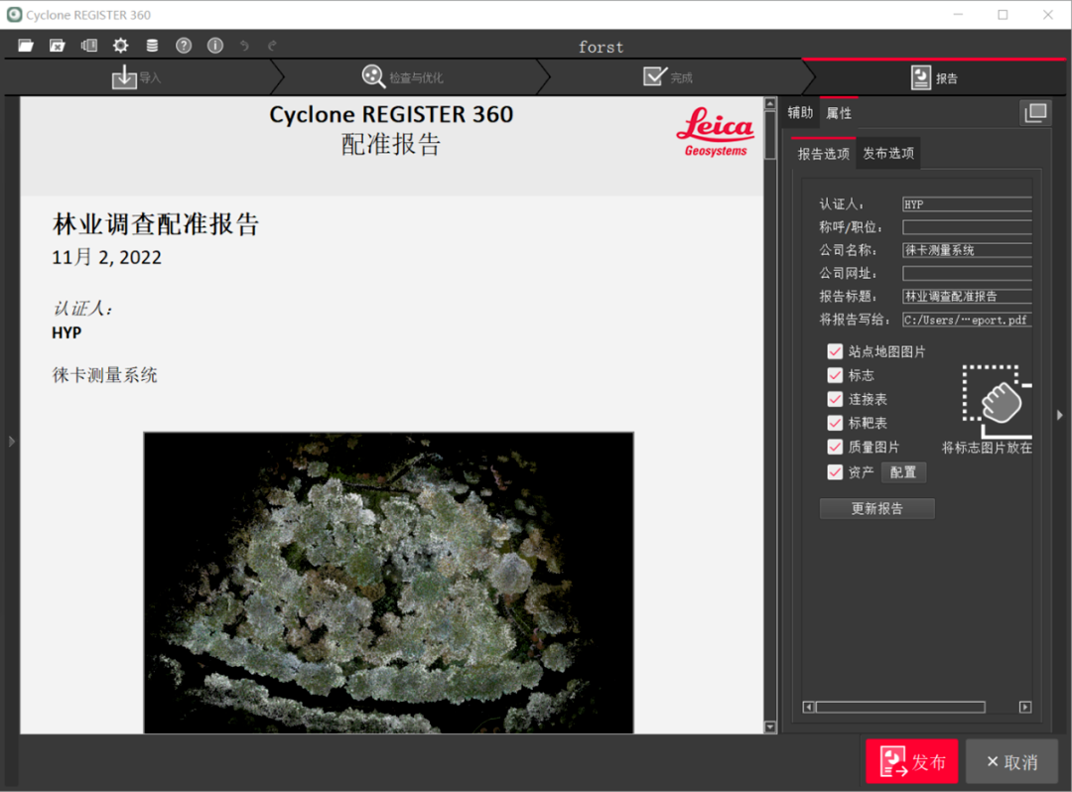Click the 将报告写给 file path field
1072x792 pixels.
pos(967,320)
